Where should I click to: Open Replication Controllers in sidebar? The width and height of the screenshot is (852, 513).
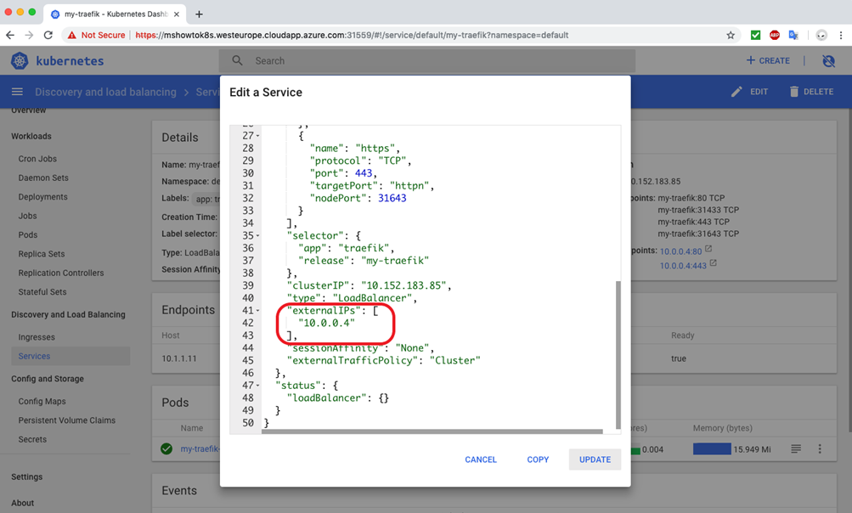tap(61, 273)
